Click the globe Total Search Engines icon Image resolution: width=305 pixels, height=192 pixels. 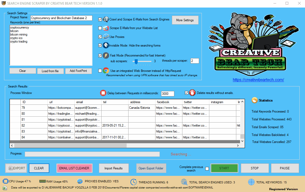point(184,182)
